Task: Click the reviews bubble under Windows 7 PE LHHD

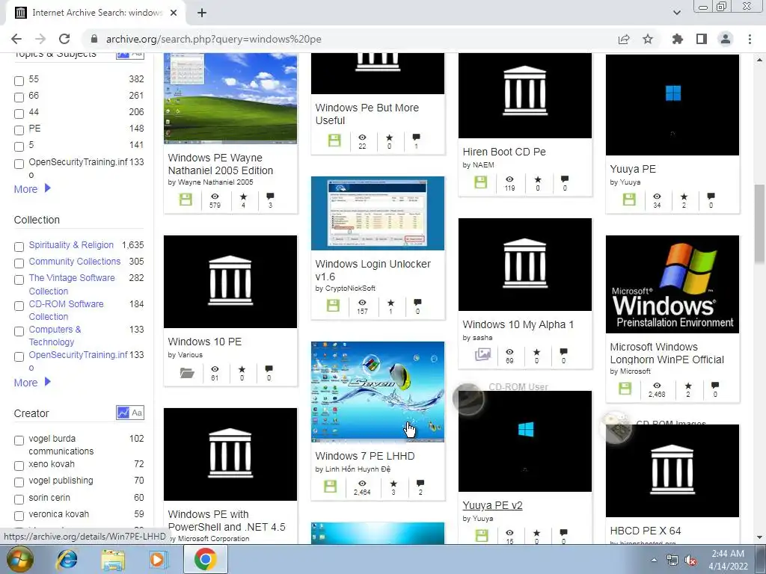Action: coord(420,484)
